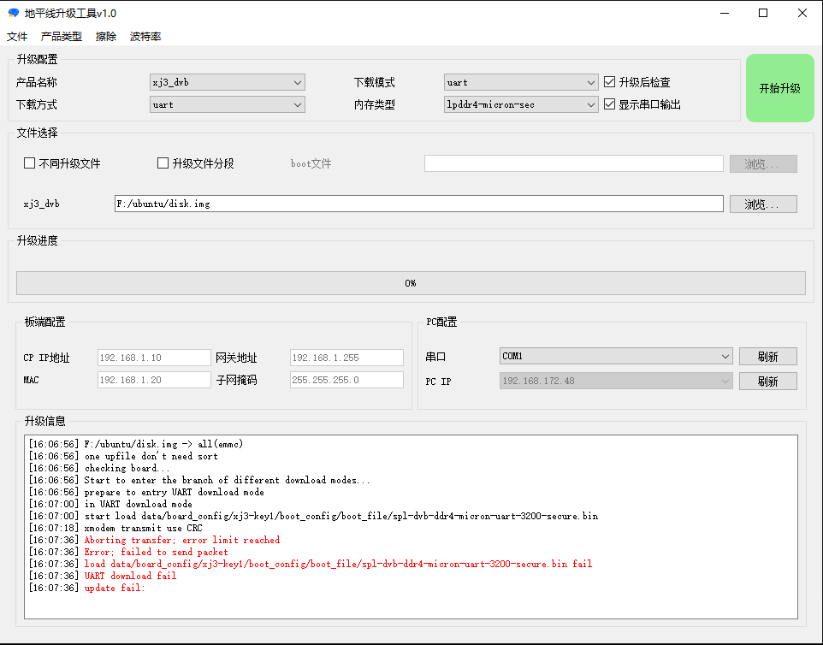This screenshot has width=823, height=645.
Task: Click the app icon in title bar
Action: pos(13,13)
